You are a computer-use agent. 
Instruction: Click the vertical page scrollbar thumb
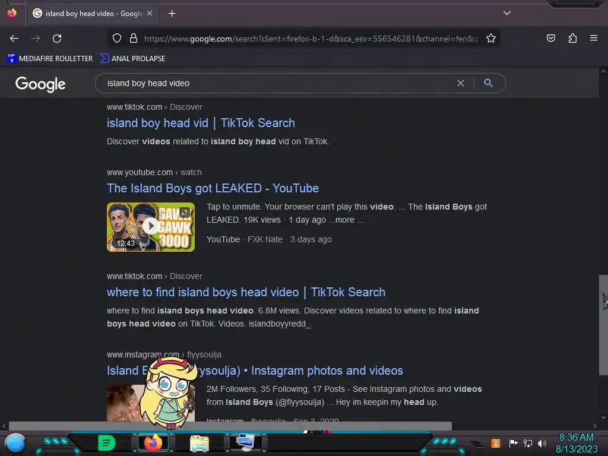[x=603, y=325]
